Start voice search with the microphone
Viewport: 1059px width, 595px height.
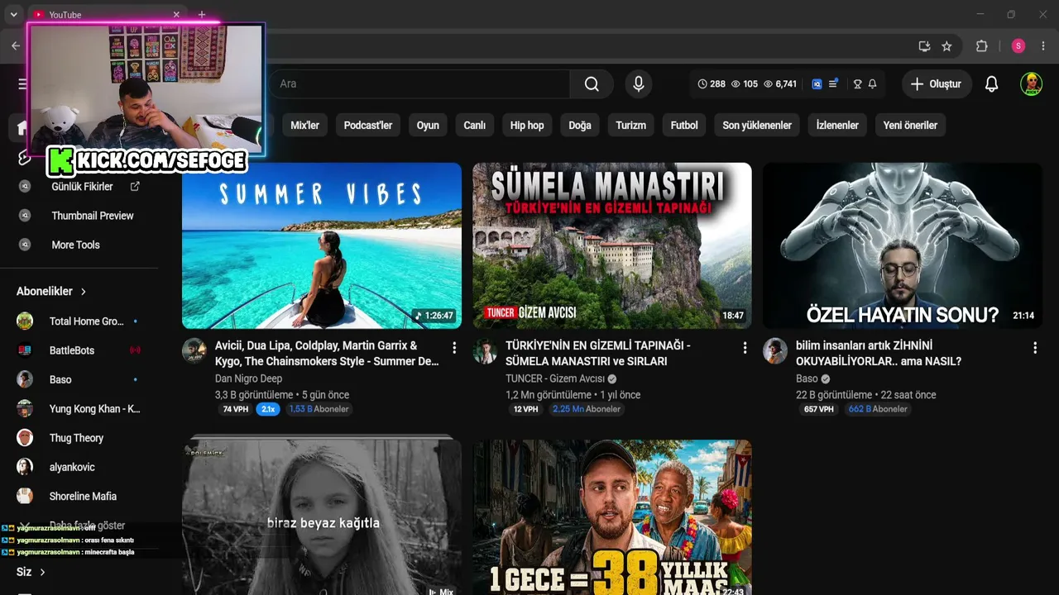[638, 83]
